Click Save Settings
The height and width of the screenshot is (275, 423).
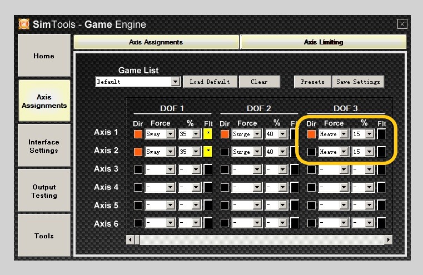click(x=359, y=82)
